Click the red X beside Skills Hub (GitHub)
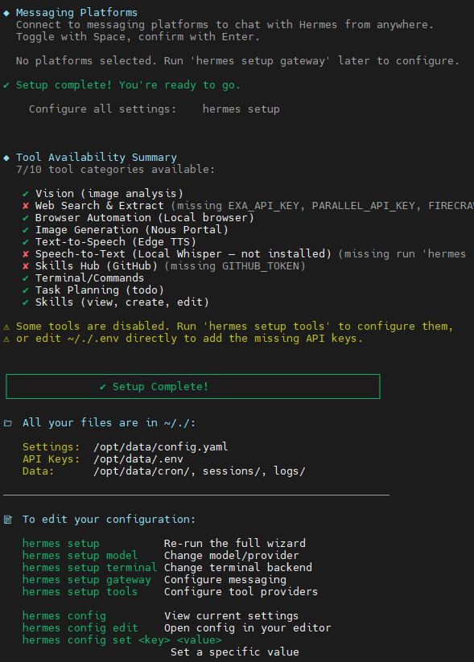Viewport: 474px width, 662px height. (26, 266)
